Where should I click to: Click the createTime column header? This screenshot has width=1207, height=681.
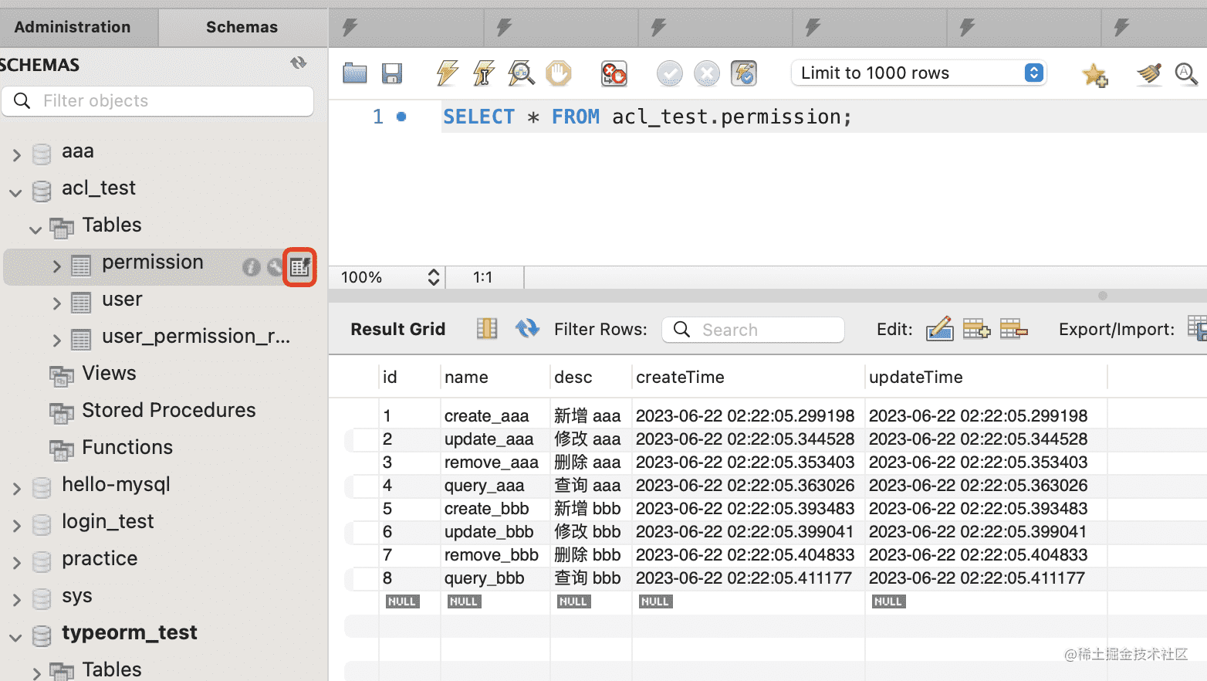[x=680, y=377]
